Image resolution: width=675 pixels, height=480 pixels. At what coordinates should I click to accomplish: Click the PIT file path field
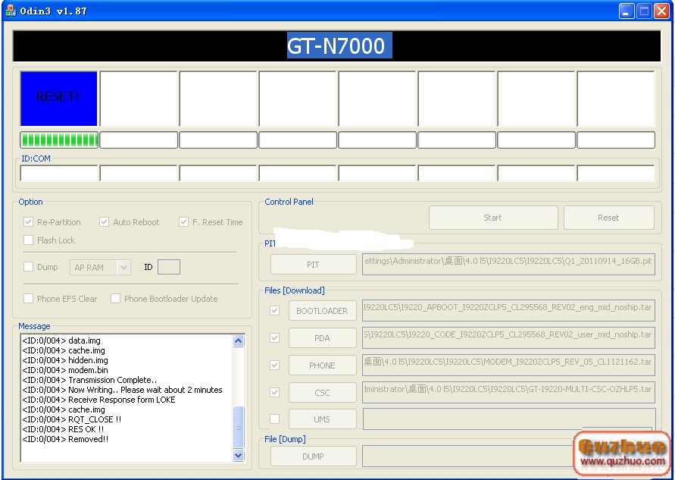point(508,265)
